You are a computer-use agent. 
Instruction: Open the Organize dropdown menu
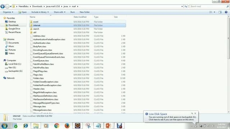pos(8,12)
